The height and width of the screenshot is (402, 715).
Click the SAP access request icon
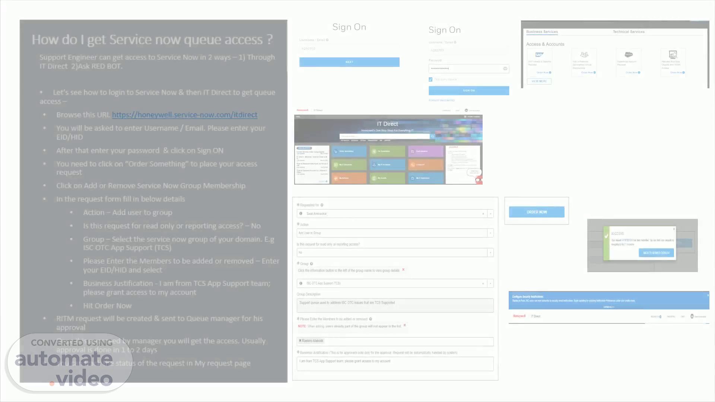click(x=539, y=55)
